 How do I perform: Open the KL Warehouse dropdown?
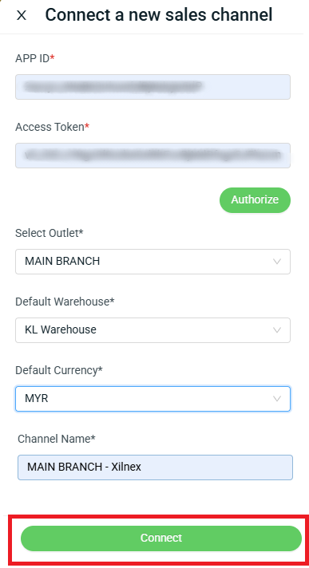tap(153, 330)
